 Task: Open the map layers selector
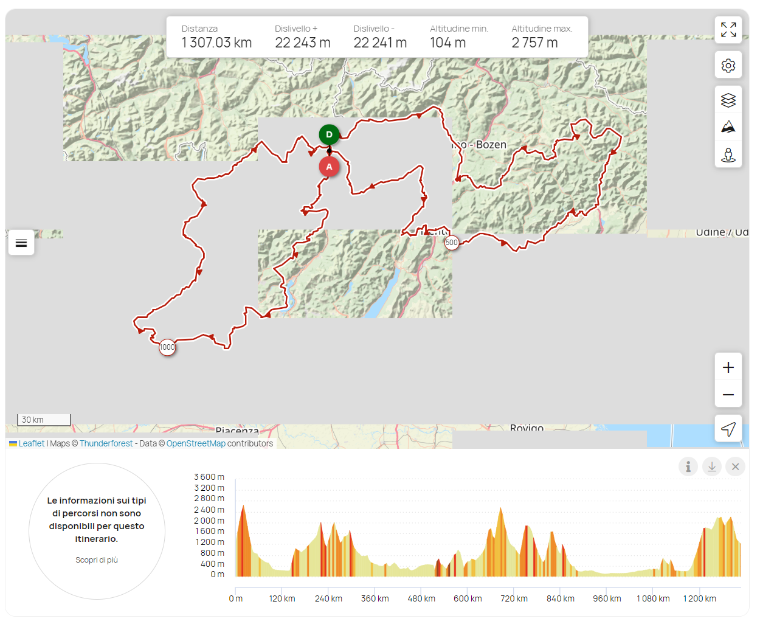[x=728, y=100]
